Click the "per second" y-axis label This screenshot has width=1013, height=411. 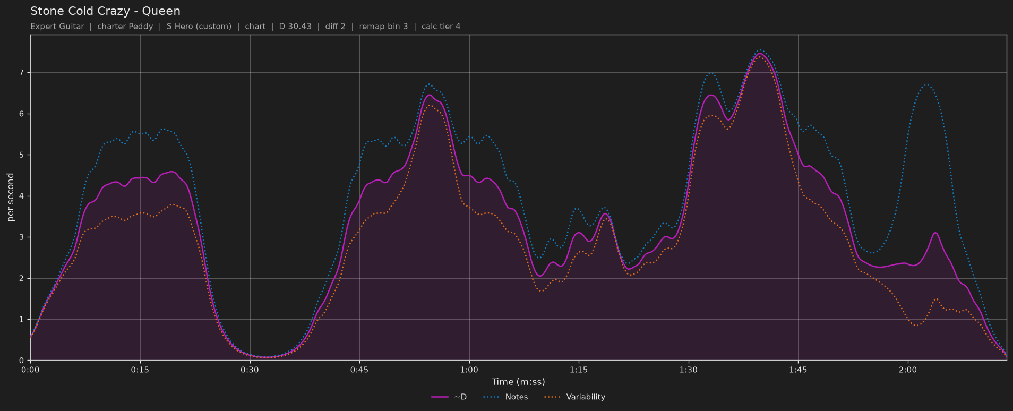pyautogui.click(x=11, y=197)
